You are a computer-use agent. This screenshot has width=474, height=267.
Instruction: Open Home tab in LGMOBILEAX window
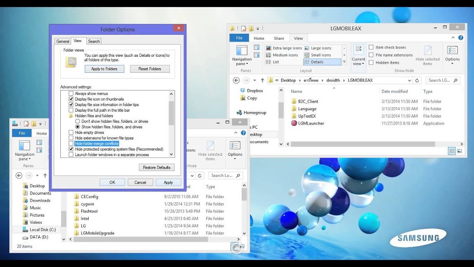(259, 38)
